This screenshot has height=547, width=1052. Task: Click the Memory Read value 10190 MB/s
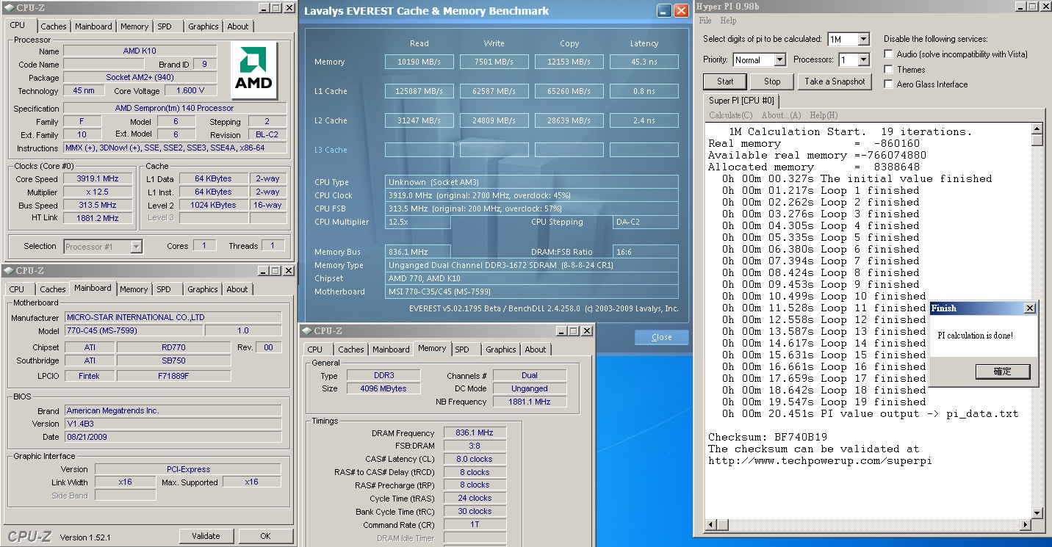coord(419,62)
